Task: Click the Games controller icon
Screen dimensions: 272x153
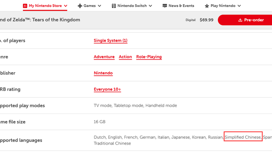Action: pos(80,6)
